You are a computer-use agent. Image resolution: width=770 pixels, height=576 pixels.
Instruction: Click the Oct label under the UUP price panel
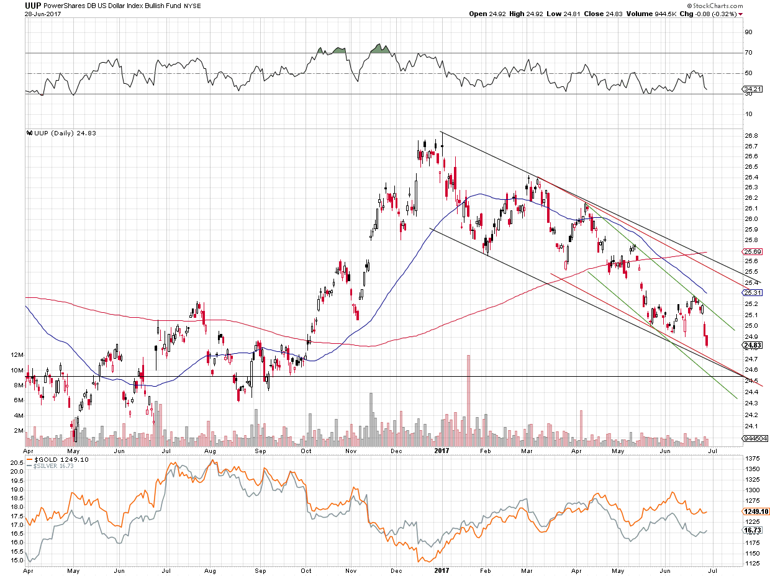[x=306, y=451]
